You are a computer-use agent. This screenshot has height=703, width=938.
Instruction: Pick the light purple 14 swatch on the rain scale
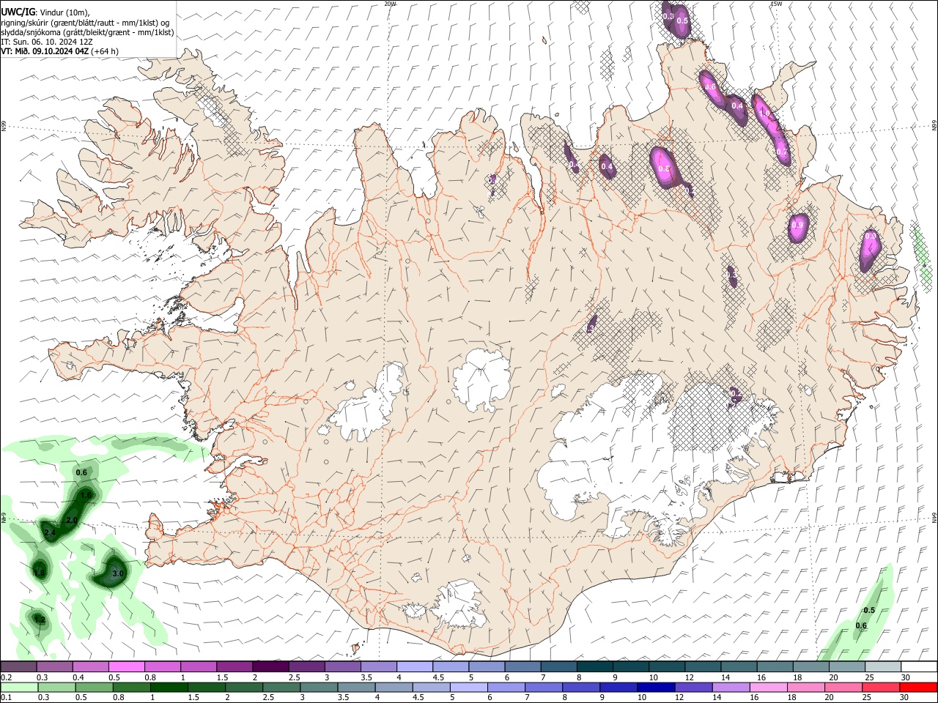(x=731, y=687)
